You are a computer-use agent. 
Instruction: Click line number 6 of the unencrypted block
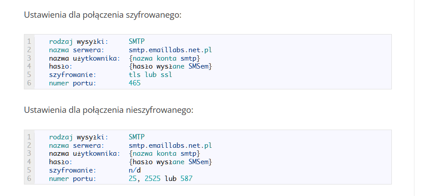click(x=29, y=178)
